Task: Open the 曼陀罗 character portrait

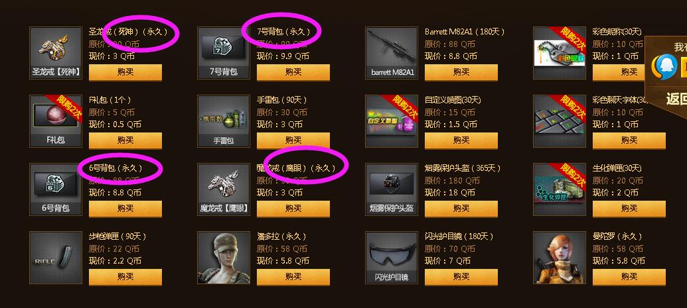Action: (560, 258)
